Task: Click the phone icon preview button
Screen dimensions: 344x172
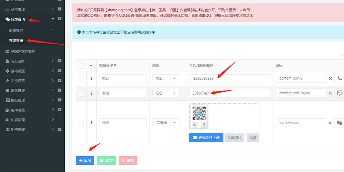Action: (340, 78)
